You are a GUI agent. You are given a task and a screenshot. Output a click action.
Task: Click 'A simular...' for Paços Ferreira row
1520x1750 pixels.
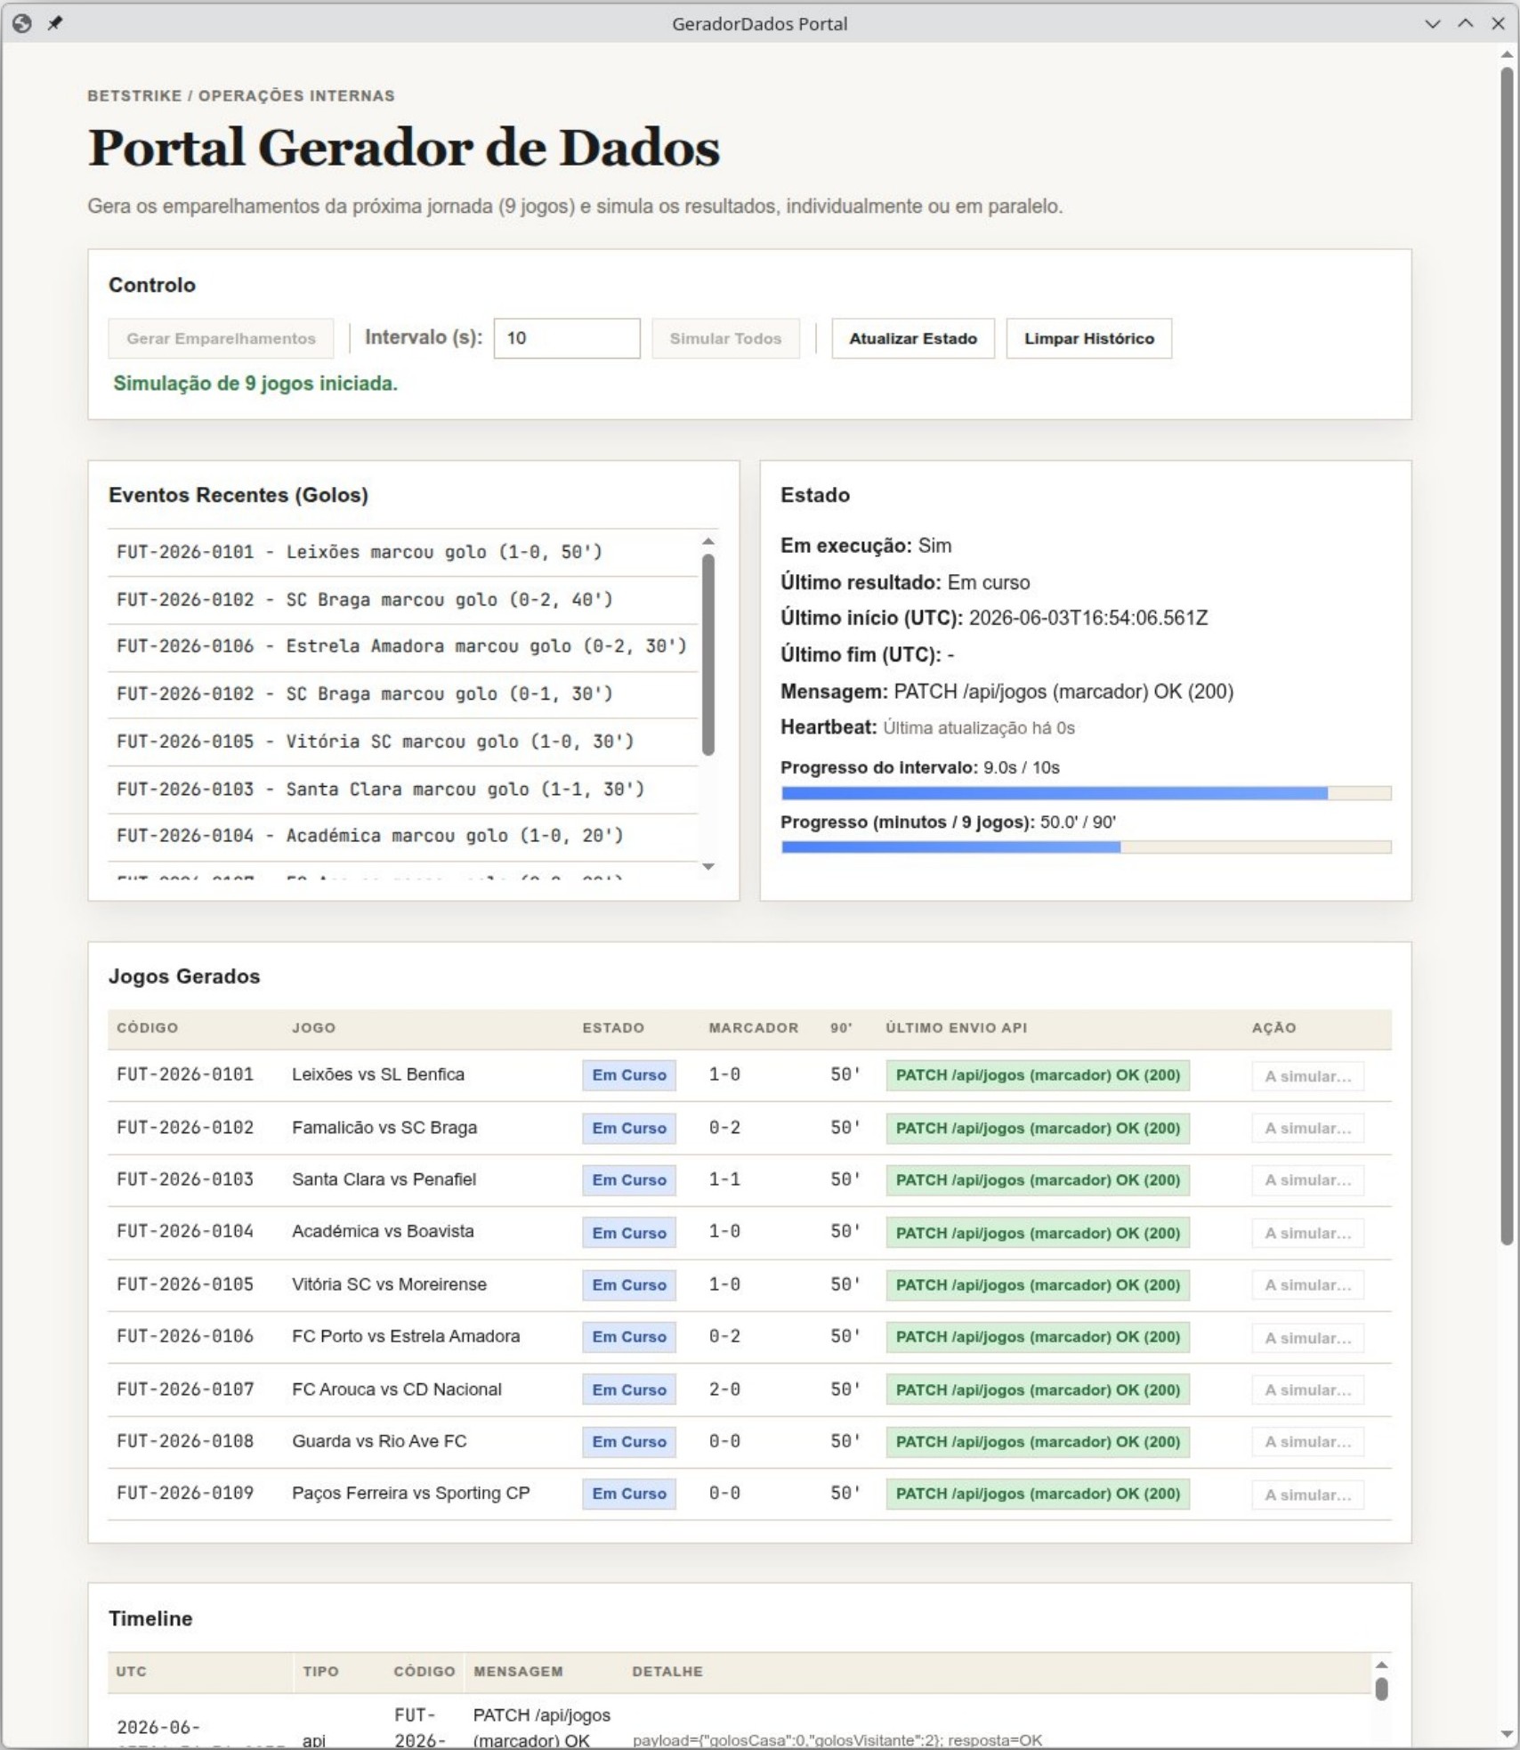pos(1307,1495)
